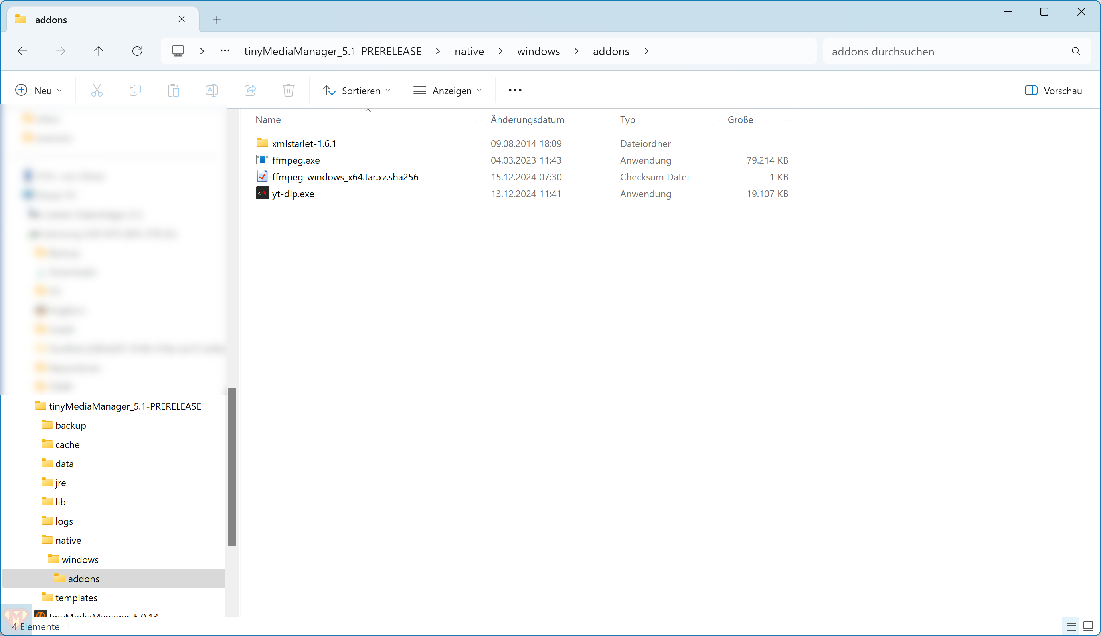Sort by the Änderungsdatum column header
Image resolution: width=1101 pixels, height=636 pixels.
coord(527,120)
